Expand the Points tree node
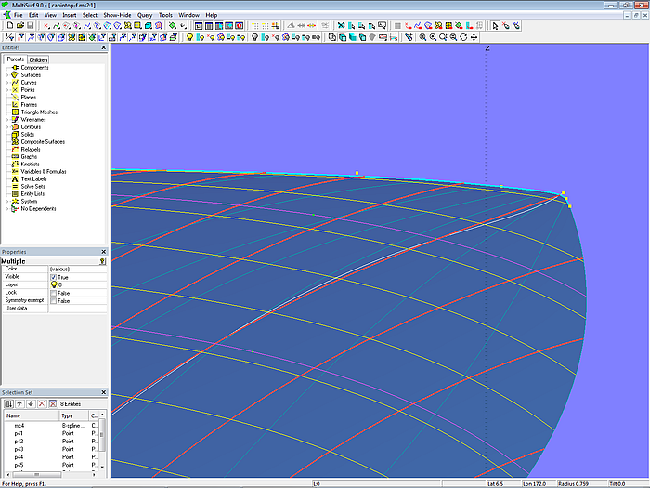The width and height of the screenshot is (650, 488). pyautogui.click(x=6, y=89)
